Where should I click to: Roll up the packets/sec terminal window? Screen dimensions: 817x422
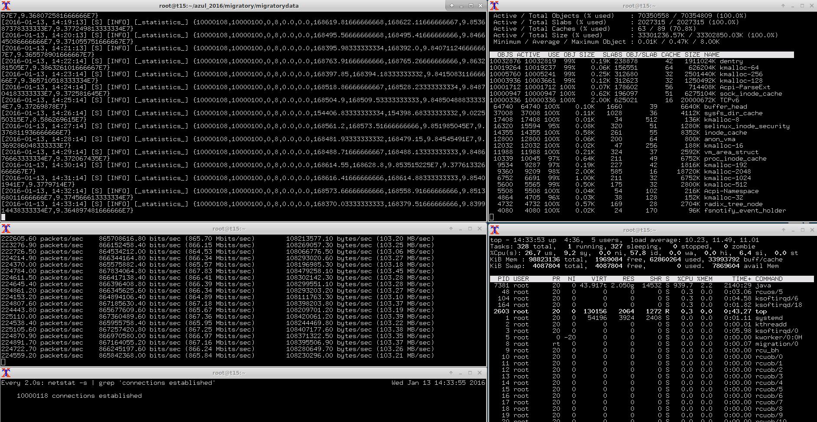click(451, 229)
